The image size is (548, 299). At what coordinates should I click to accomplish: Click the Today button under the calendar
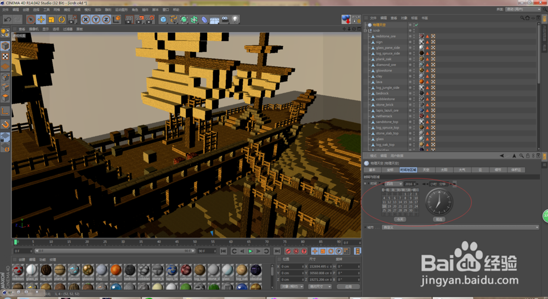[x=400, y=220]
